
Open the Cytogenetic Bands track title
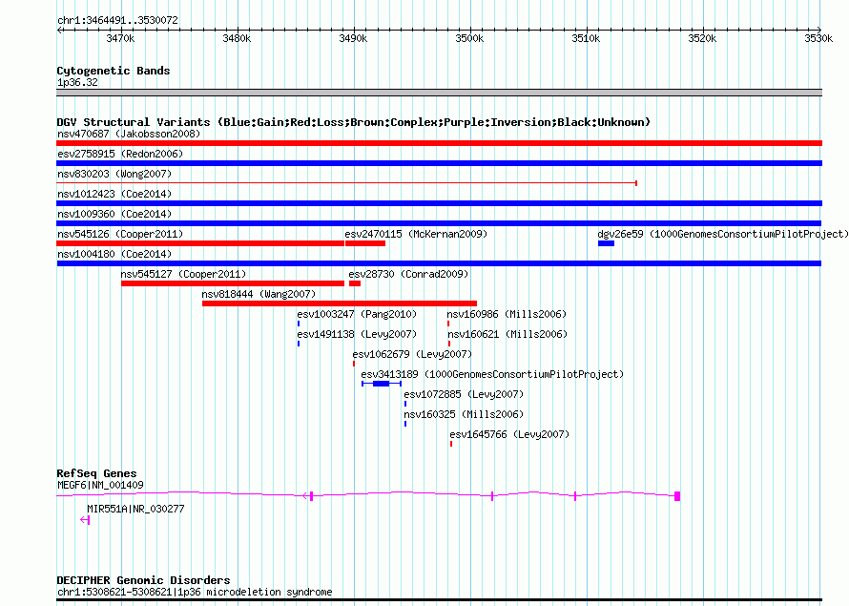tap(114, 71)
